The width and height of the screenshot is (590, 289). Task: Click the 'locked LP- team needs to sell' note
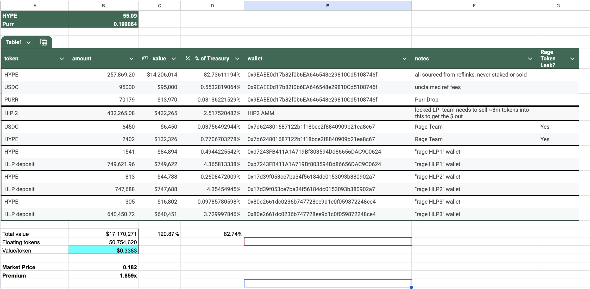click(474, 113)
